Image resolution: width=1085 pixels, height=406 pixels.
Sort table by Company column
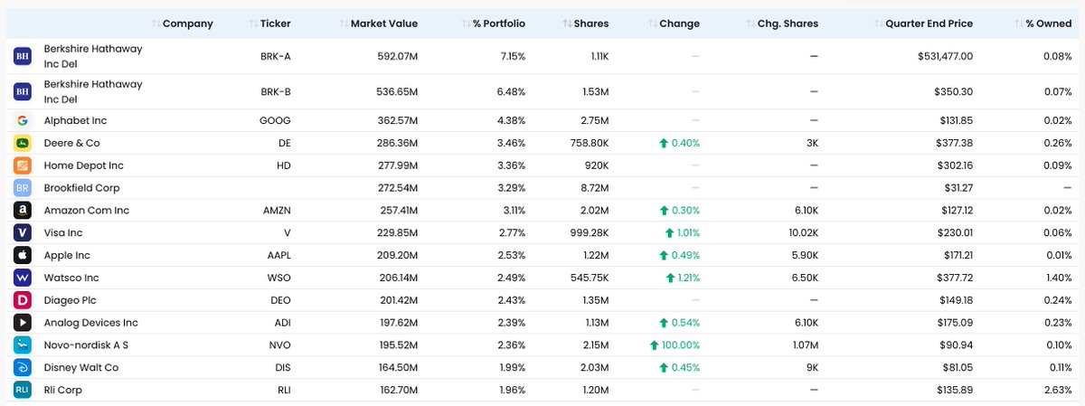click(187, 24)
